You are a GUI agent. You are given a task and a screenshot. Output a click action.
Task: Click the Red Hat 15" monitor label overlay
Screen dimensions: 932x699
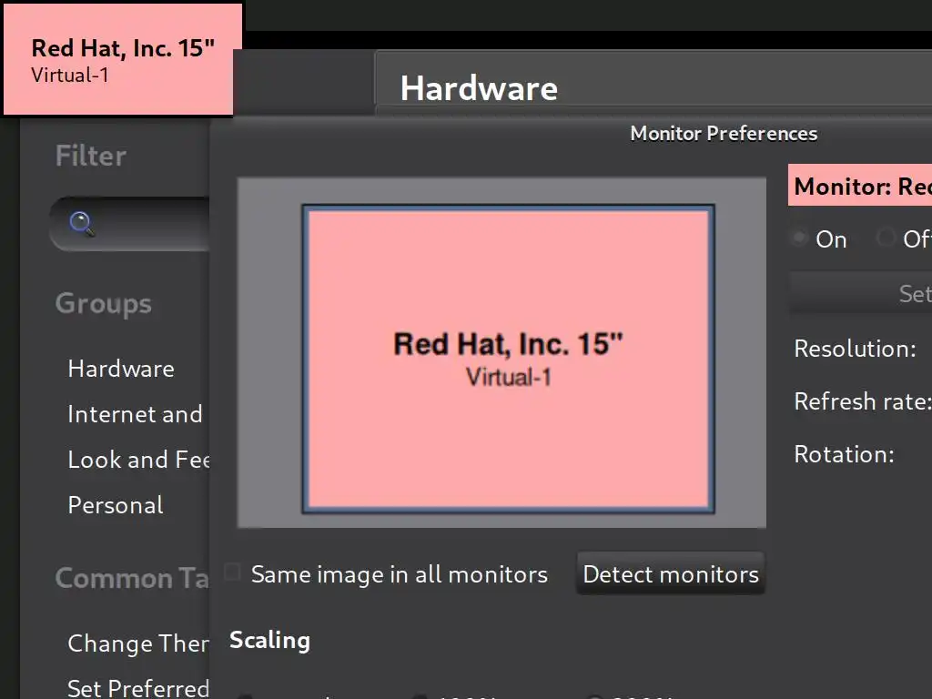click(118, 59)
